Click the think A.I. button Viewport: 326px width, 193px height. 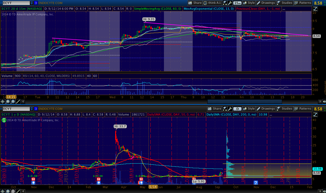click(x=212, y=3)
